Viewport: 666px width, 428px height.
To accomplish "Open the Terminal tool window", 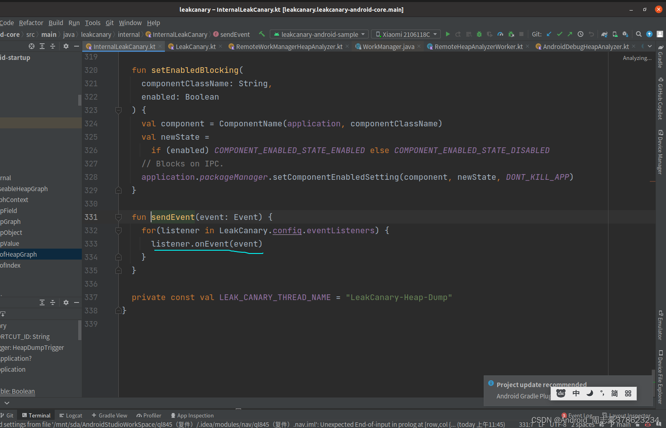I will click(36, 415).
